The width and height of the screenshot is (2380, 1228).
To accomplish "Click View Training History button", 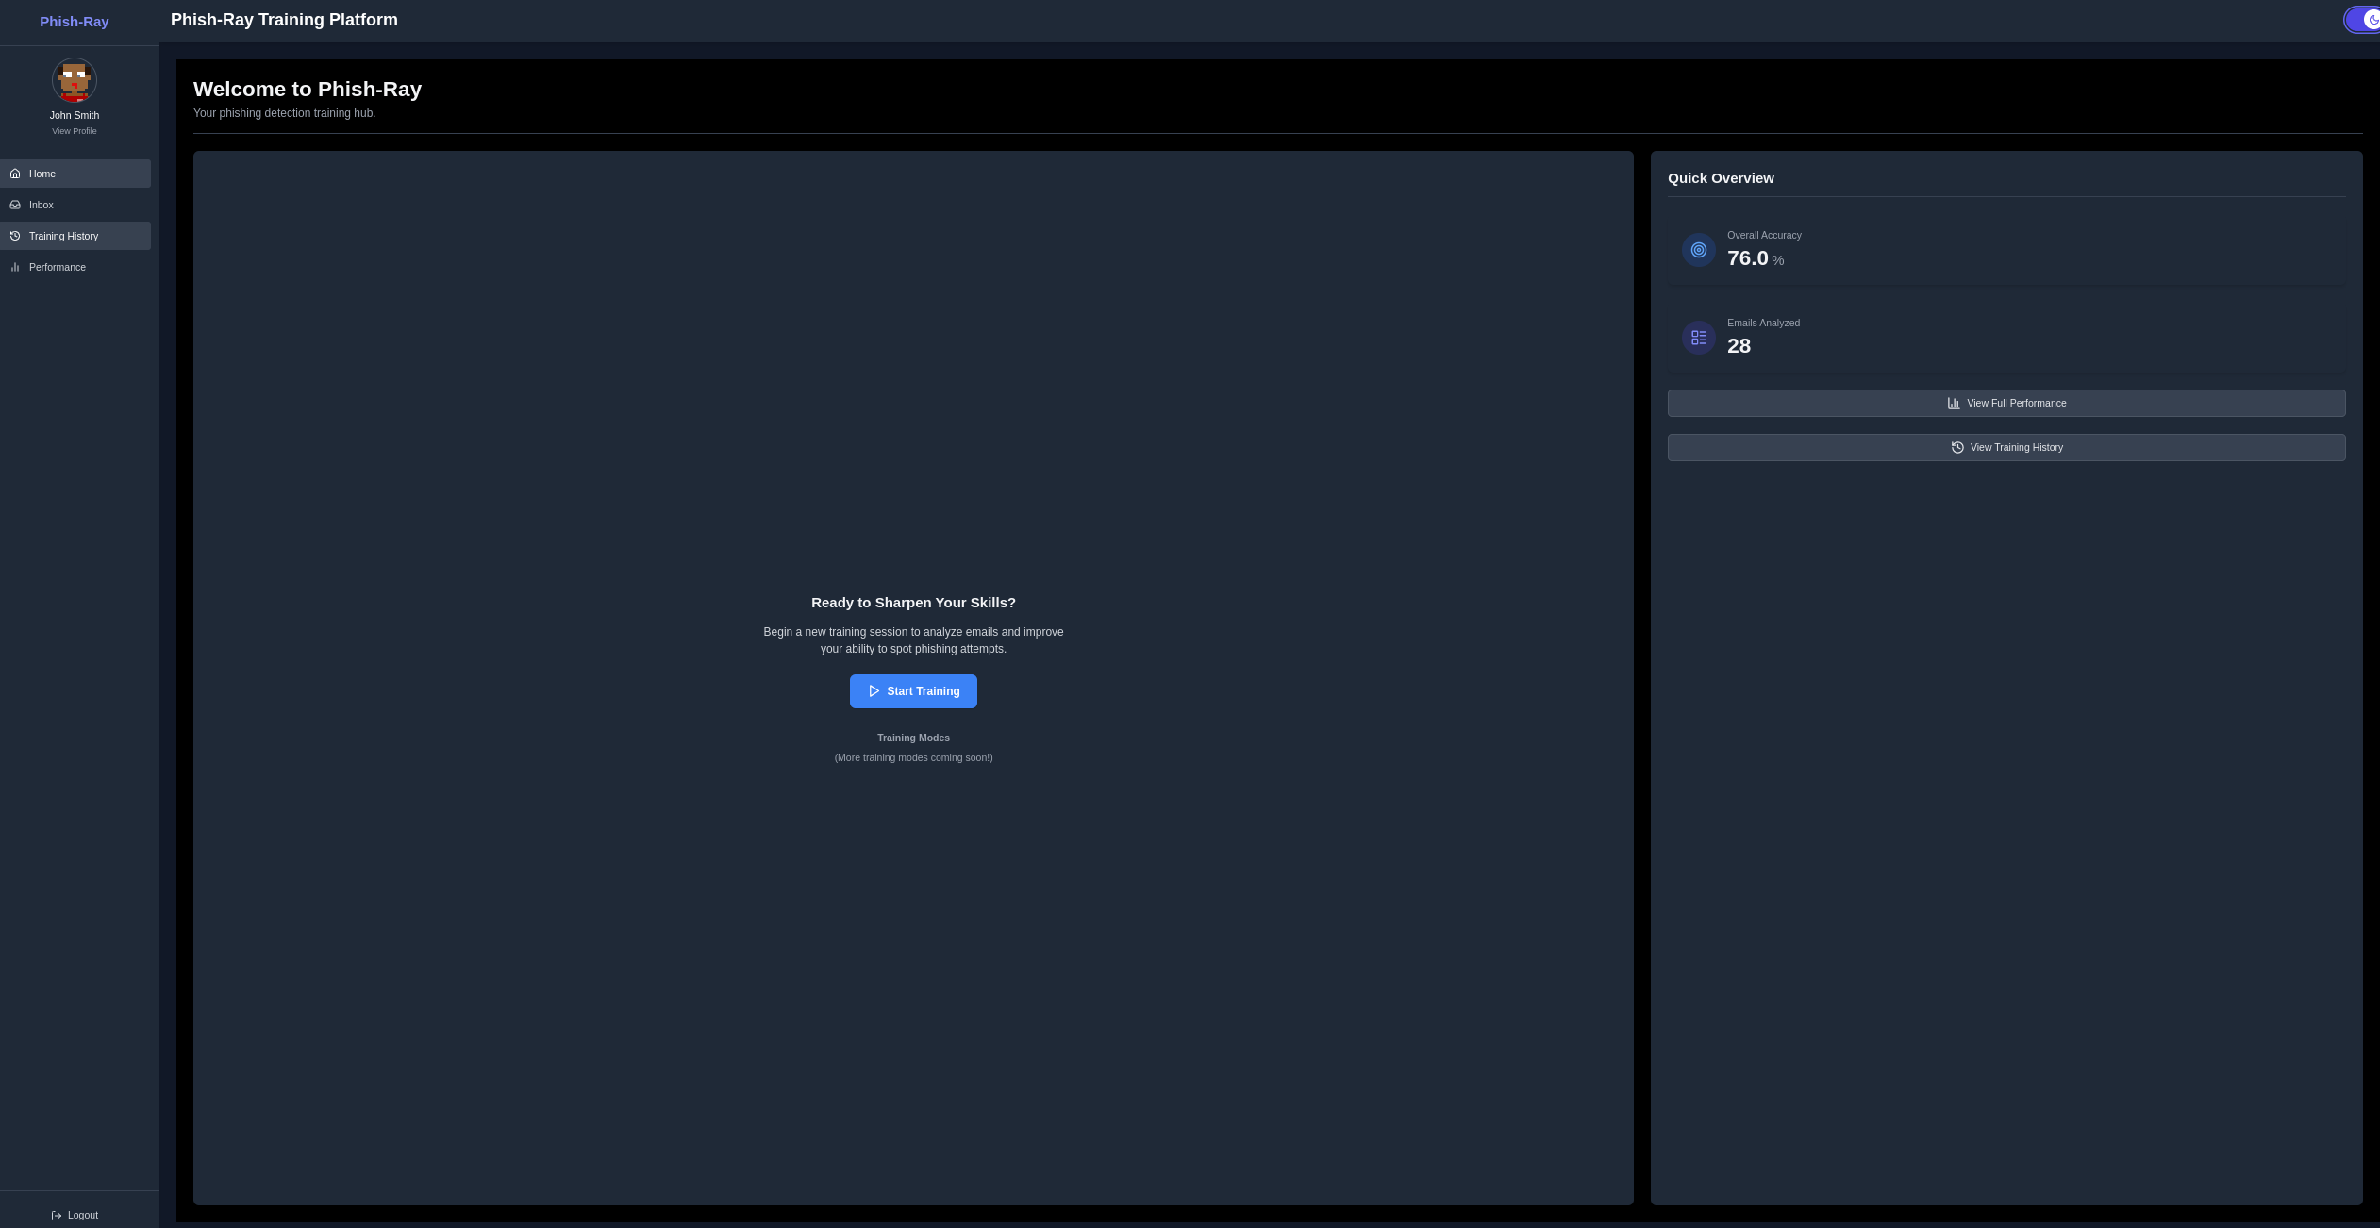I will (x=2006, y=447).
